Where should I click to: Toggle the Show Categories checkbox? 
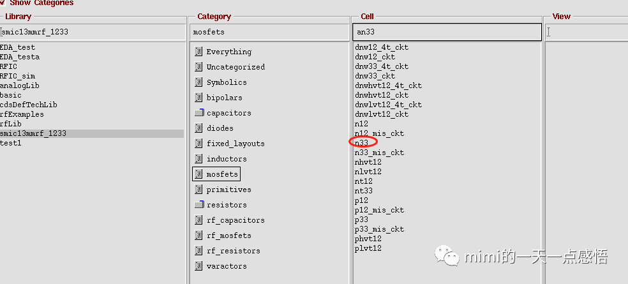click(3, 3)
